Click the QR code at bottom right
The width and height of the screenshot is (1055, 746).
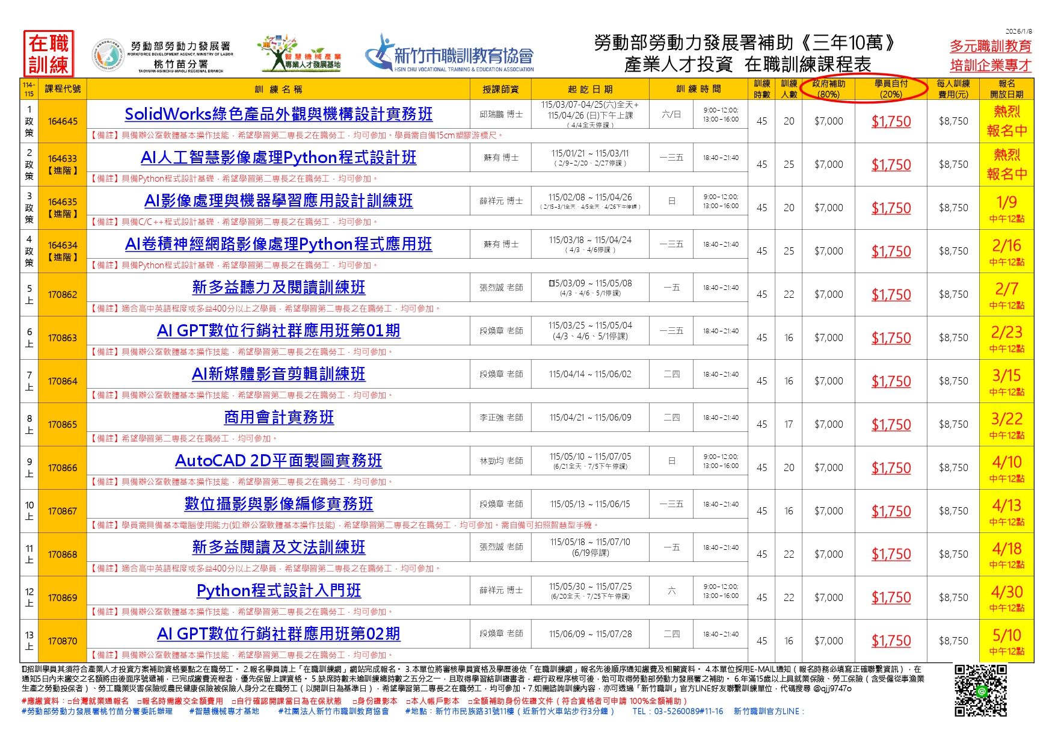pyautogui.click(x=980, y=690)
